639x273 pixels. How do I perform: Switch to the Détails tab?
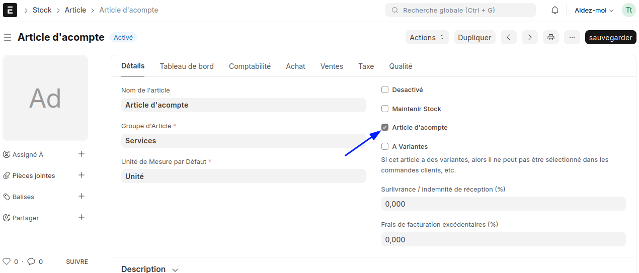[x=133, y=66]
